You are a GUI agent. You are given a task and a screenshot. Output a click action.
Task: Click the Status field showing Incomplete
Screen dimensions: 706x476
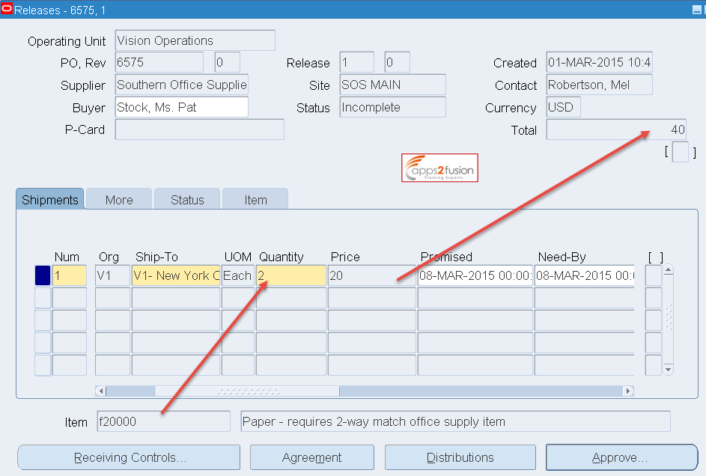[x=392, y=107]
